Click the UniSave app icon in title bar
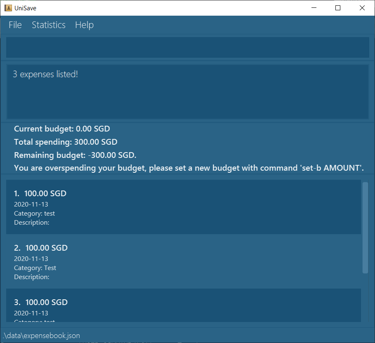This screenshot has width=375, height=343. click(8, 8)
